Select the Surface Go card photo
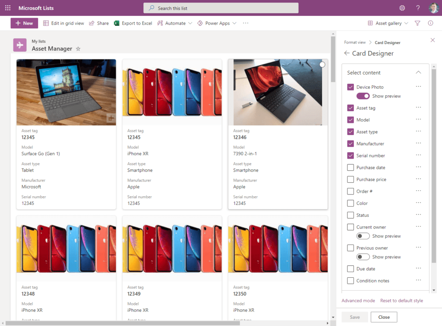 (x=66, y=92)
